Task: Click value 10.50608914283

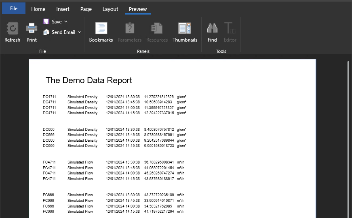Action: [x=158, y=102]
